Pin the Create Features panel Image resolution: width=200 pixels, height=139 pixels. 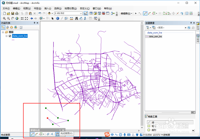tap(191, 23)
